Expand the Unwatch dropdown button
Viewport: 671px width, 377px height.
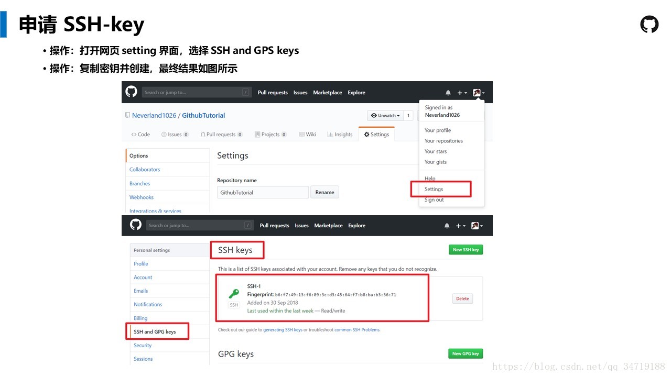click(x=385, y=116)
